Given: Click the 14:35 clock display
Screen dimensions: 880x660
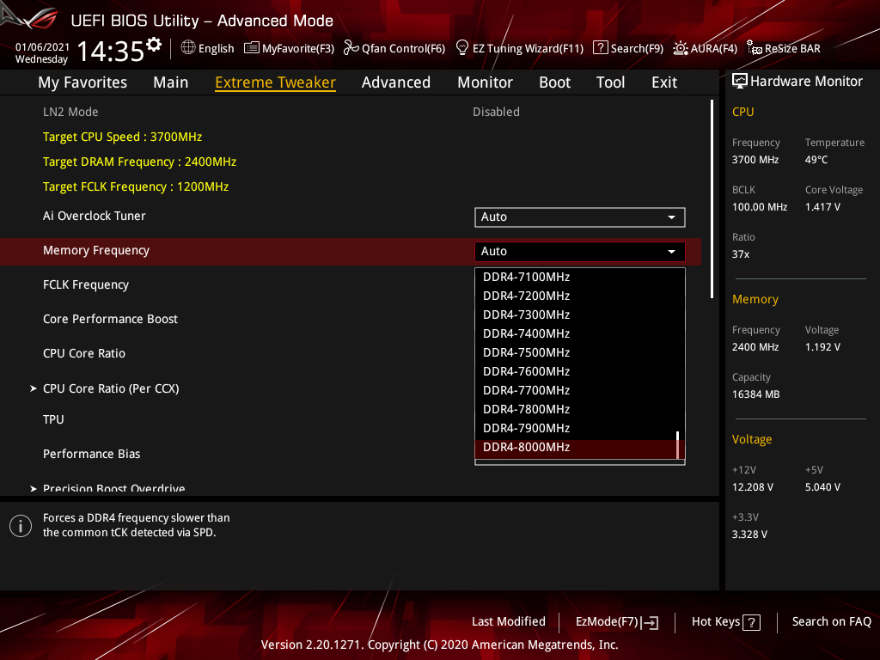Looking at the screenshot, I should click(x=111, y=52).
